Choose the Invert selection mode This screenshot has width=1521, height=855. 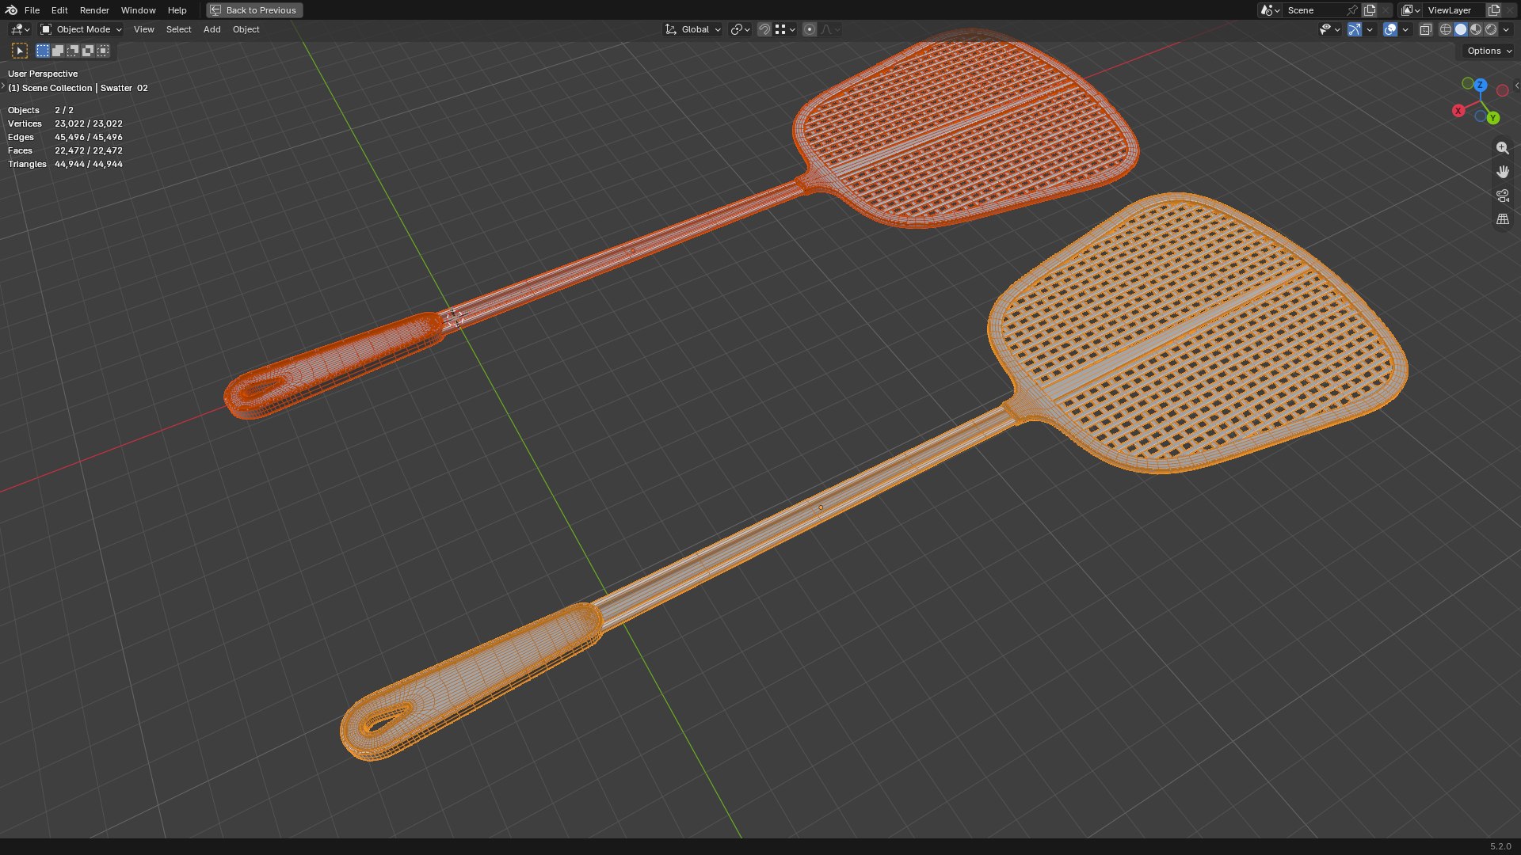coord(88,51)
